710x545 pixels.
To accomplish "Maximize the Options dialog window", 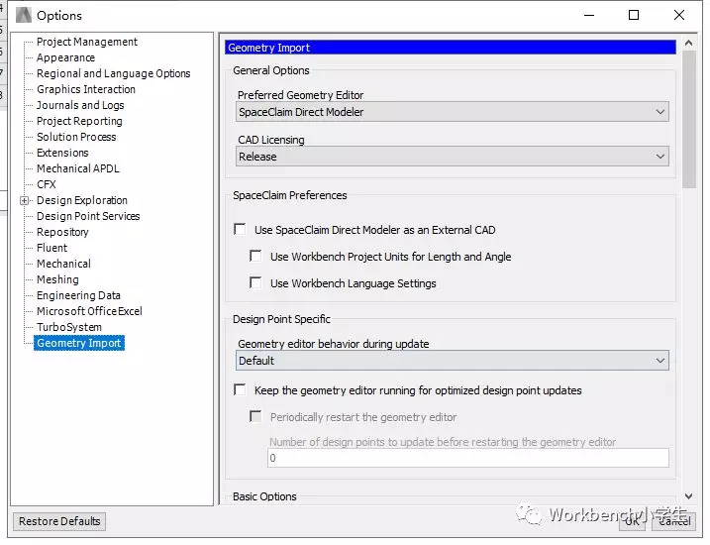I will (634, 15).
